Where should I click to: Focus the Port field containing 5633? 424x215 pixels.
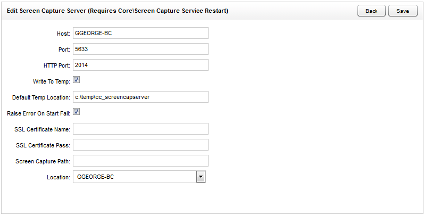click(140, 49)
